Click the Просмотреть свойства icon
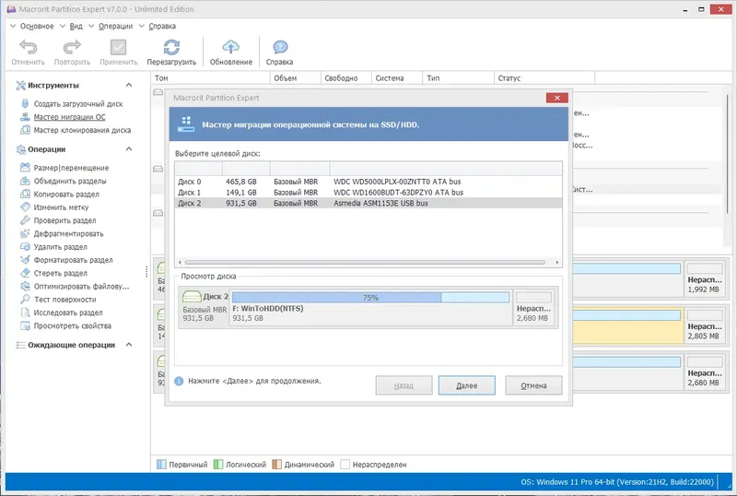This screenshot has width=737, height=496. pos(26,325)
